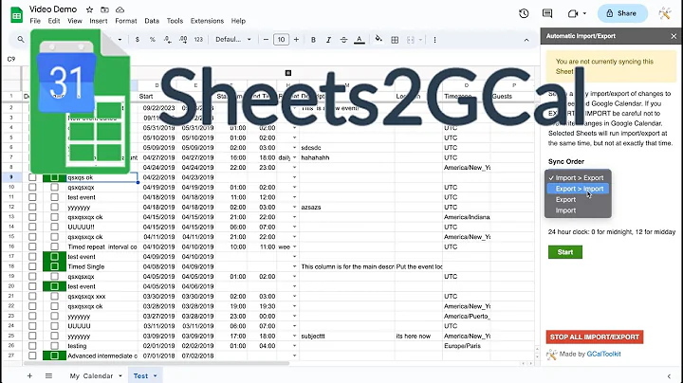Collapse the toolbar with the up chevron
This screenshot has height=383, width=683.
point(526,40)
